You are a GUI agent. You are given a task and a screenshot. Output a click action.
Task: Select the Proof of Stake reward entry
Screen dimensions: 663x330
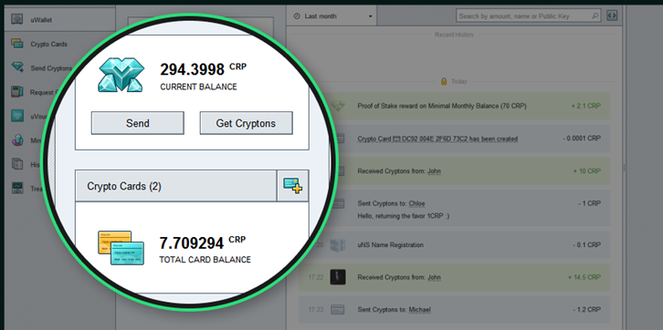coord(455,106)
